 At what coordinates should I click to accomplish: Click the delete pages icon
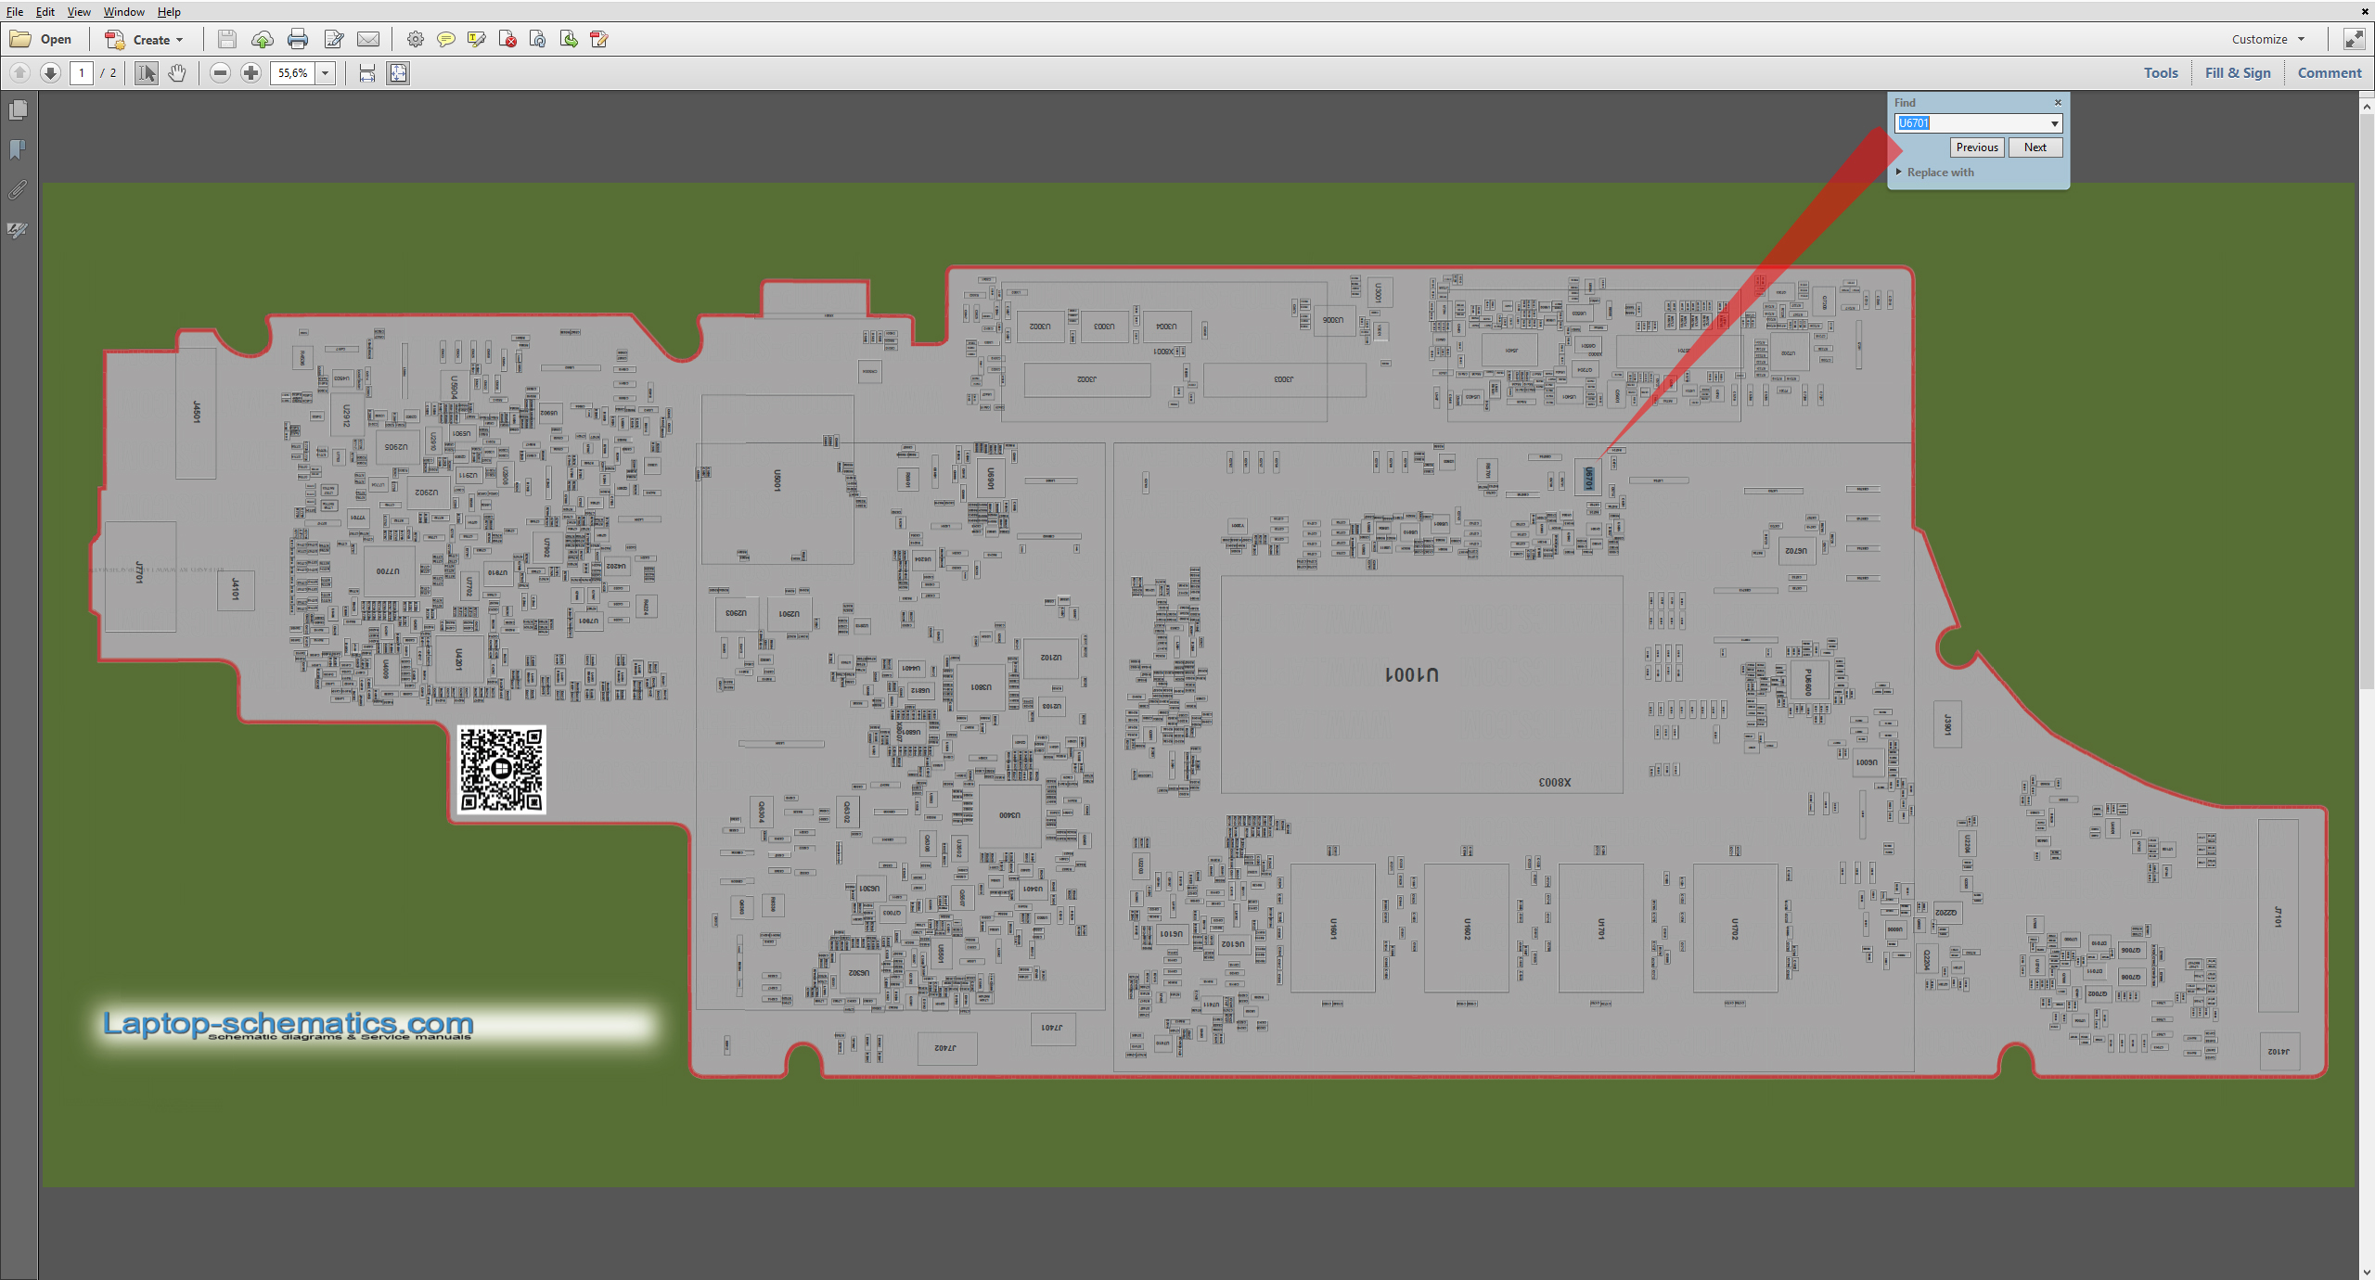pos(507,39)
